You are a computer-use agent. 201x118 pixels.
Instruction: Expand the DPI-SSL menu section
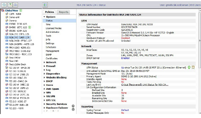pos(44,100)
